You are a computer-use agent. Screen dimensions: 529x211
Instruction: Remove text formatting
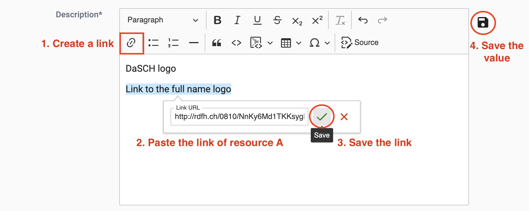click(x=340, y=20)
